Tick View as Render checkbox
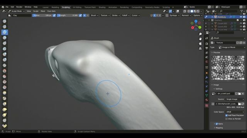The height and width of the screenshot is (138, 247). tap(227, 119)
